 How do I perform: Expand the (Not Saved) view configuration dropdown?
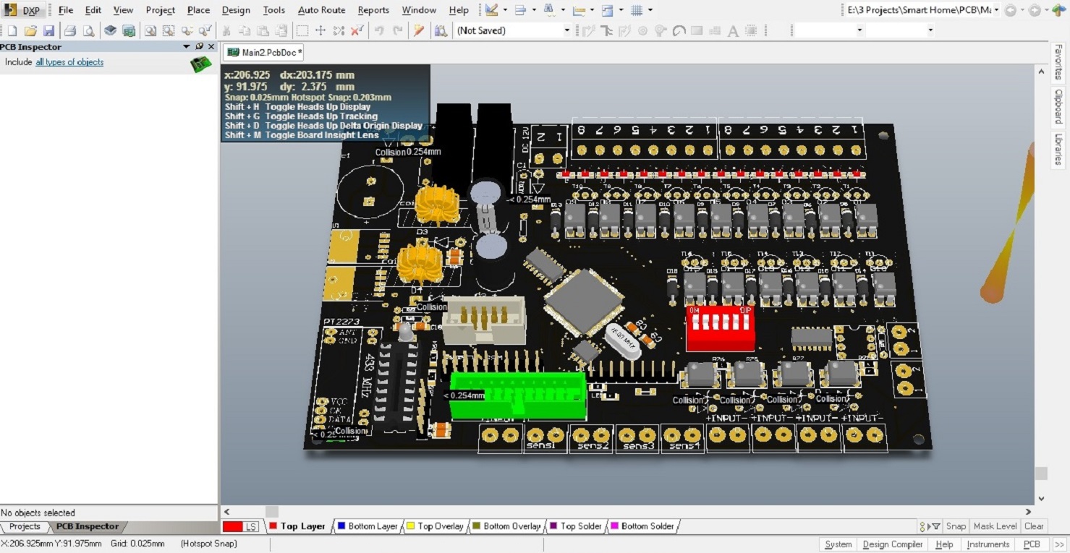[x=566, y=30]
